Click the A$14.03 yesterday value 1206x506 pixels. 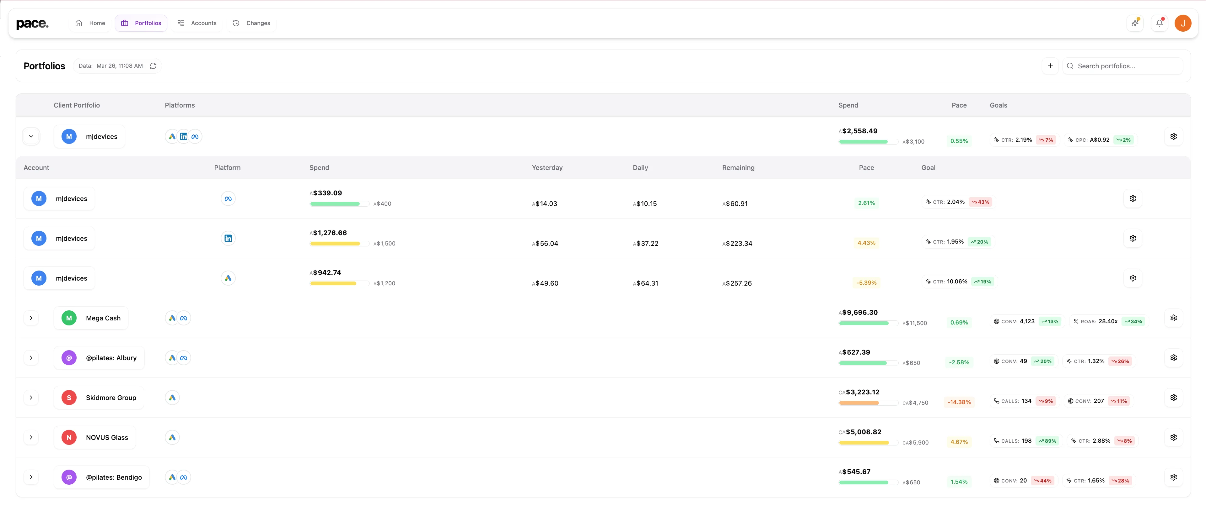(x=545, y=204)
